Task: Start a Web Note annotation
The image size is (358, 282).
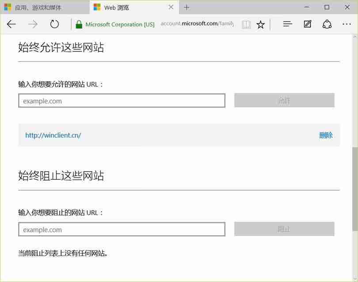Action: coord(307,24)
